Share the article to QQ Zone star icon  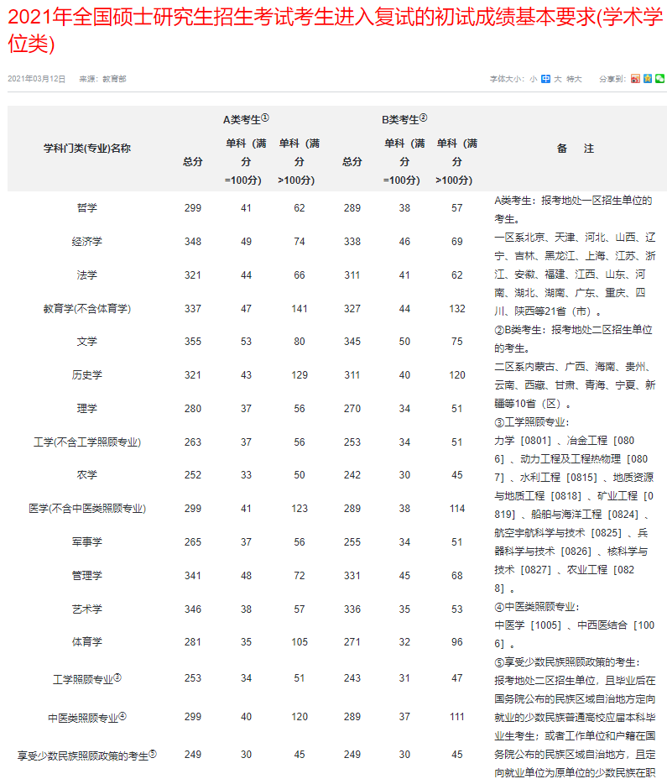point(648,79)
